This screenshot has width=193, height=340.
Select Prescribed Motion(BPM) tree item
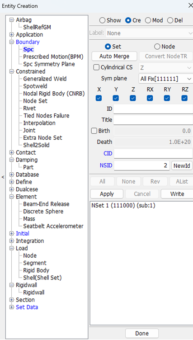[53, 57]
